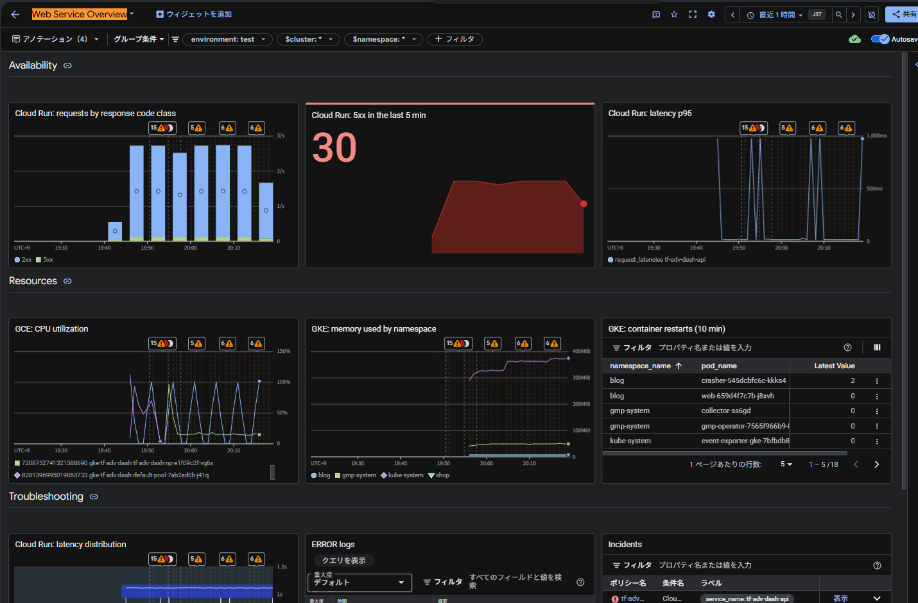Click the cloud saved status icon
The height and width of the screenshot is (603, 918).
(854, 39)
